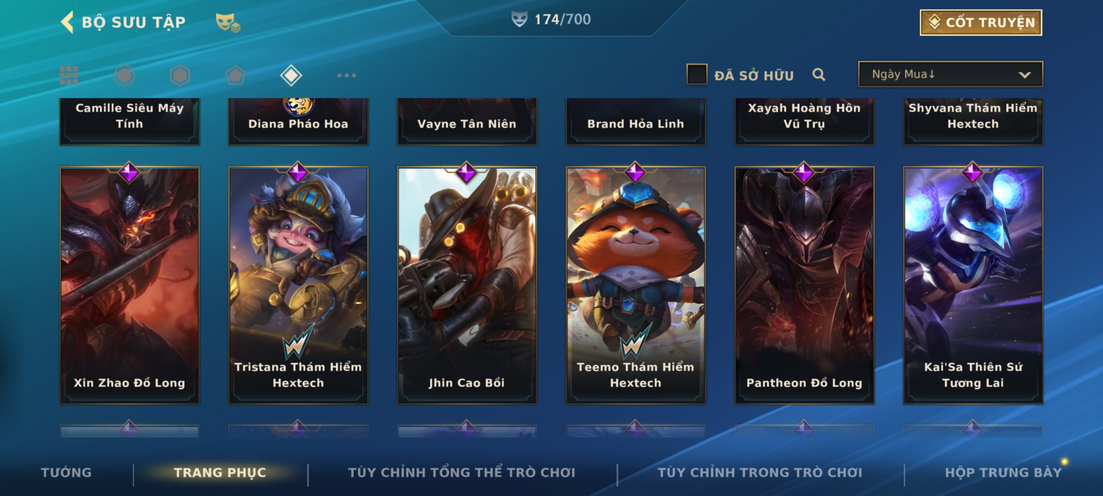This screenshot has height=496, width=1103.
Task: Select the all-skins grid filter icon
Action: tap(69, 75)
